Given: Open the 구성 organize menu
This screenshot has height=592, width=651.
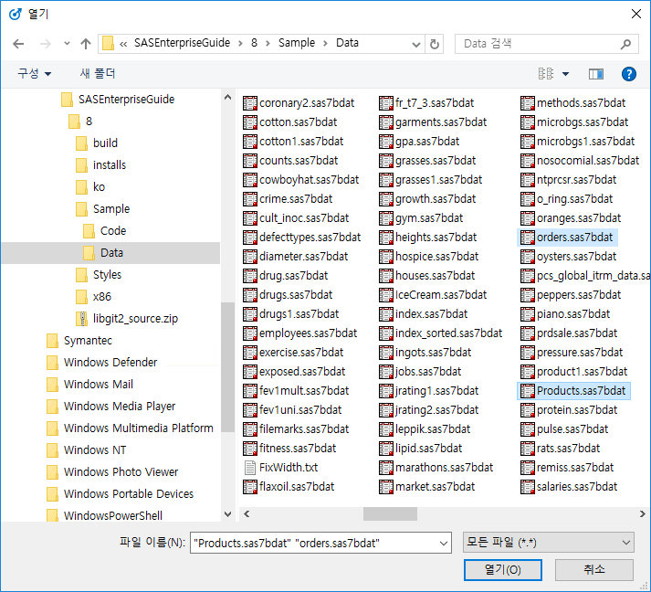Looking at the screenshot, I should tap(34, 73).
